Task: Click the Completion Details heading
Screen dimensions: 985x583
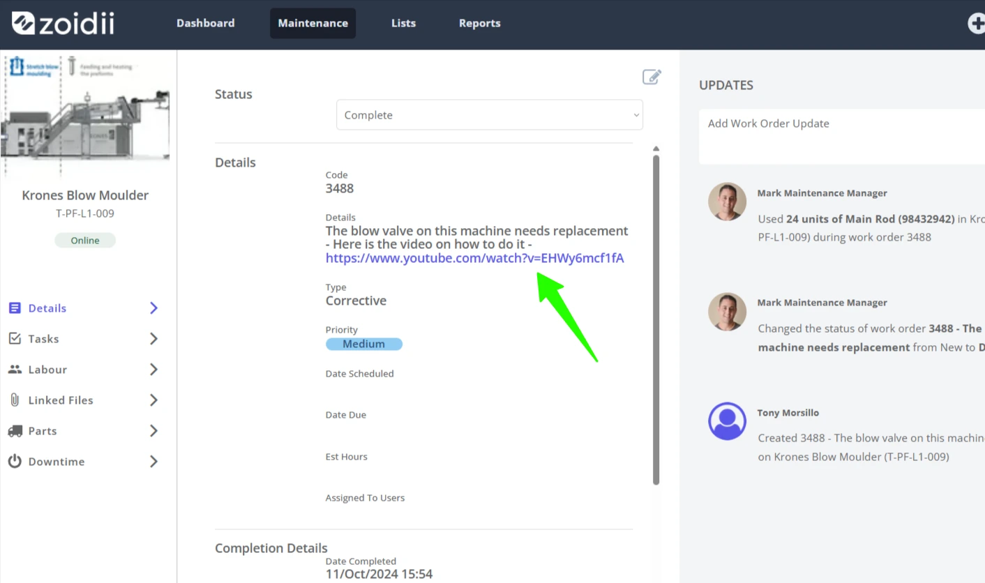Action: tap(271, 548)
